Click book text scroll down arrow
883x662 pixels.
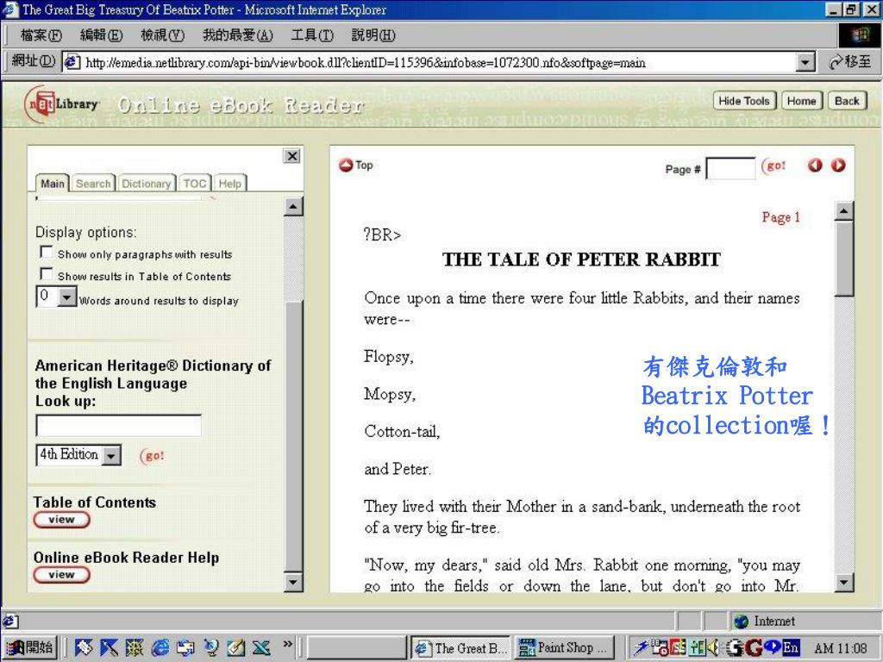(x=843, y=582)
